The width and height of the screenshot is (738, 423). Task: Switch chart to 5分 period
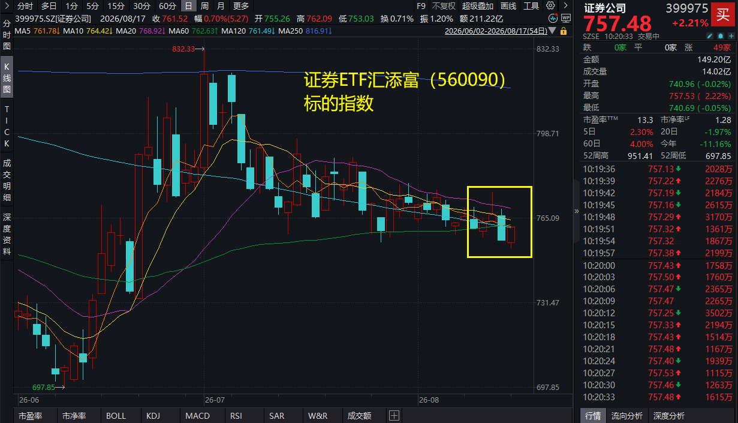coord(92,6)
